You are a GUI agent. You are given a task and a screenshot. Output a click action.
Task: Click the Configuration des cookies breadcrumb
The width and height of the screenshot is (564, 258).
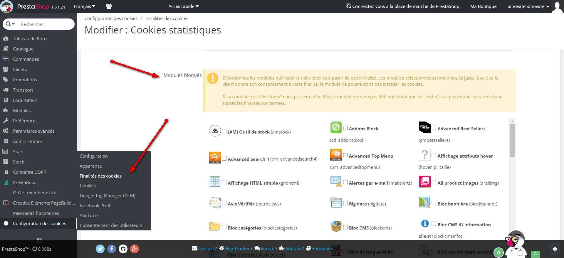click(x=111, y=18)
